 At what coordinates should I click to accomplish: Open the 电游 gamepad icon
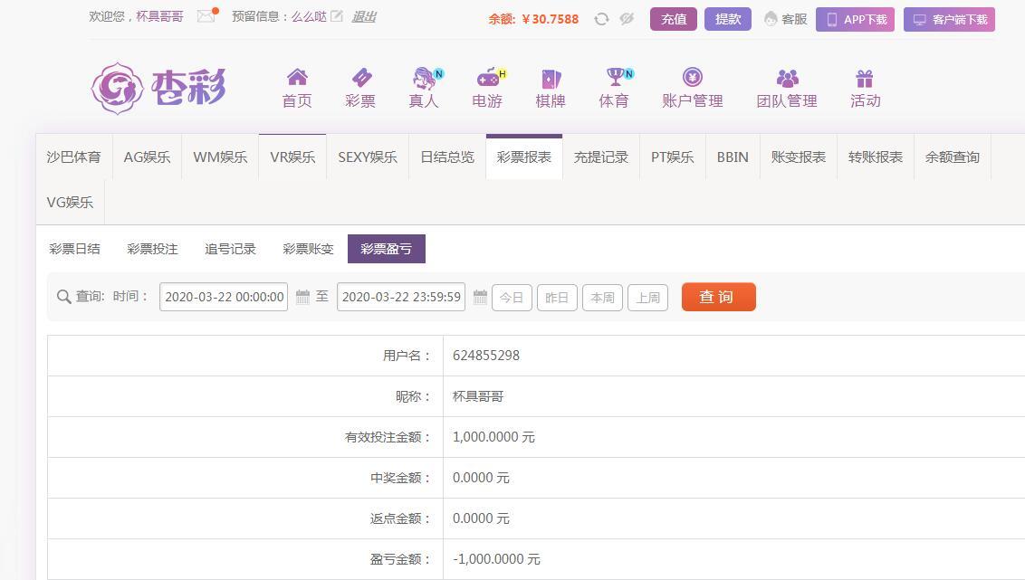(487, 78)
